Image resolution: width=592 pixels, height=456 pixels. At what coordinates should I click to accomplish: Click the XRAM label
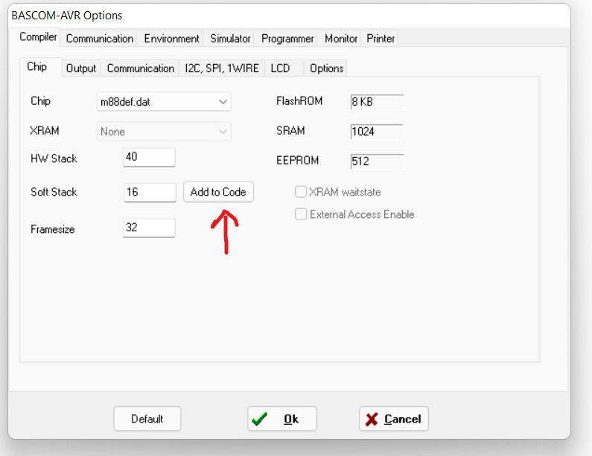pyautogui.click(x=44, y=130)
